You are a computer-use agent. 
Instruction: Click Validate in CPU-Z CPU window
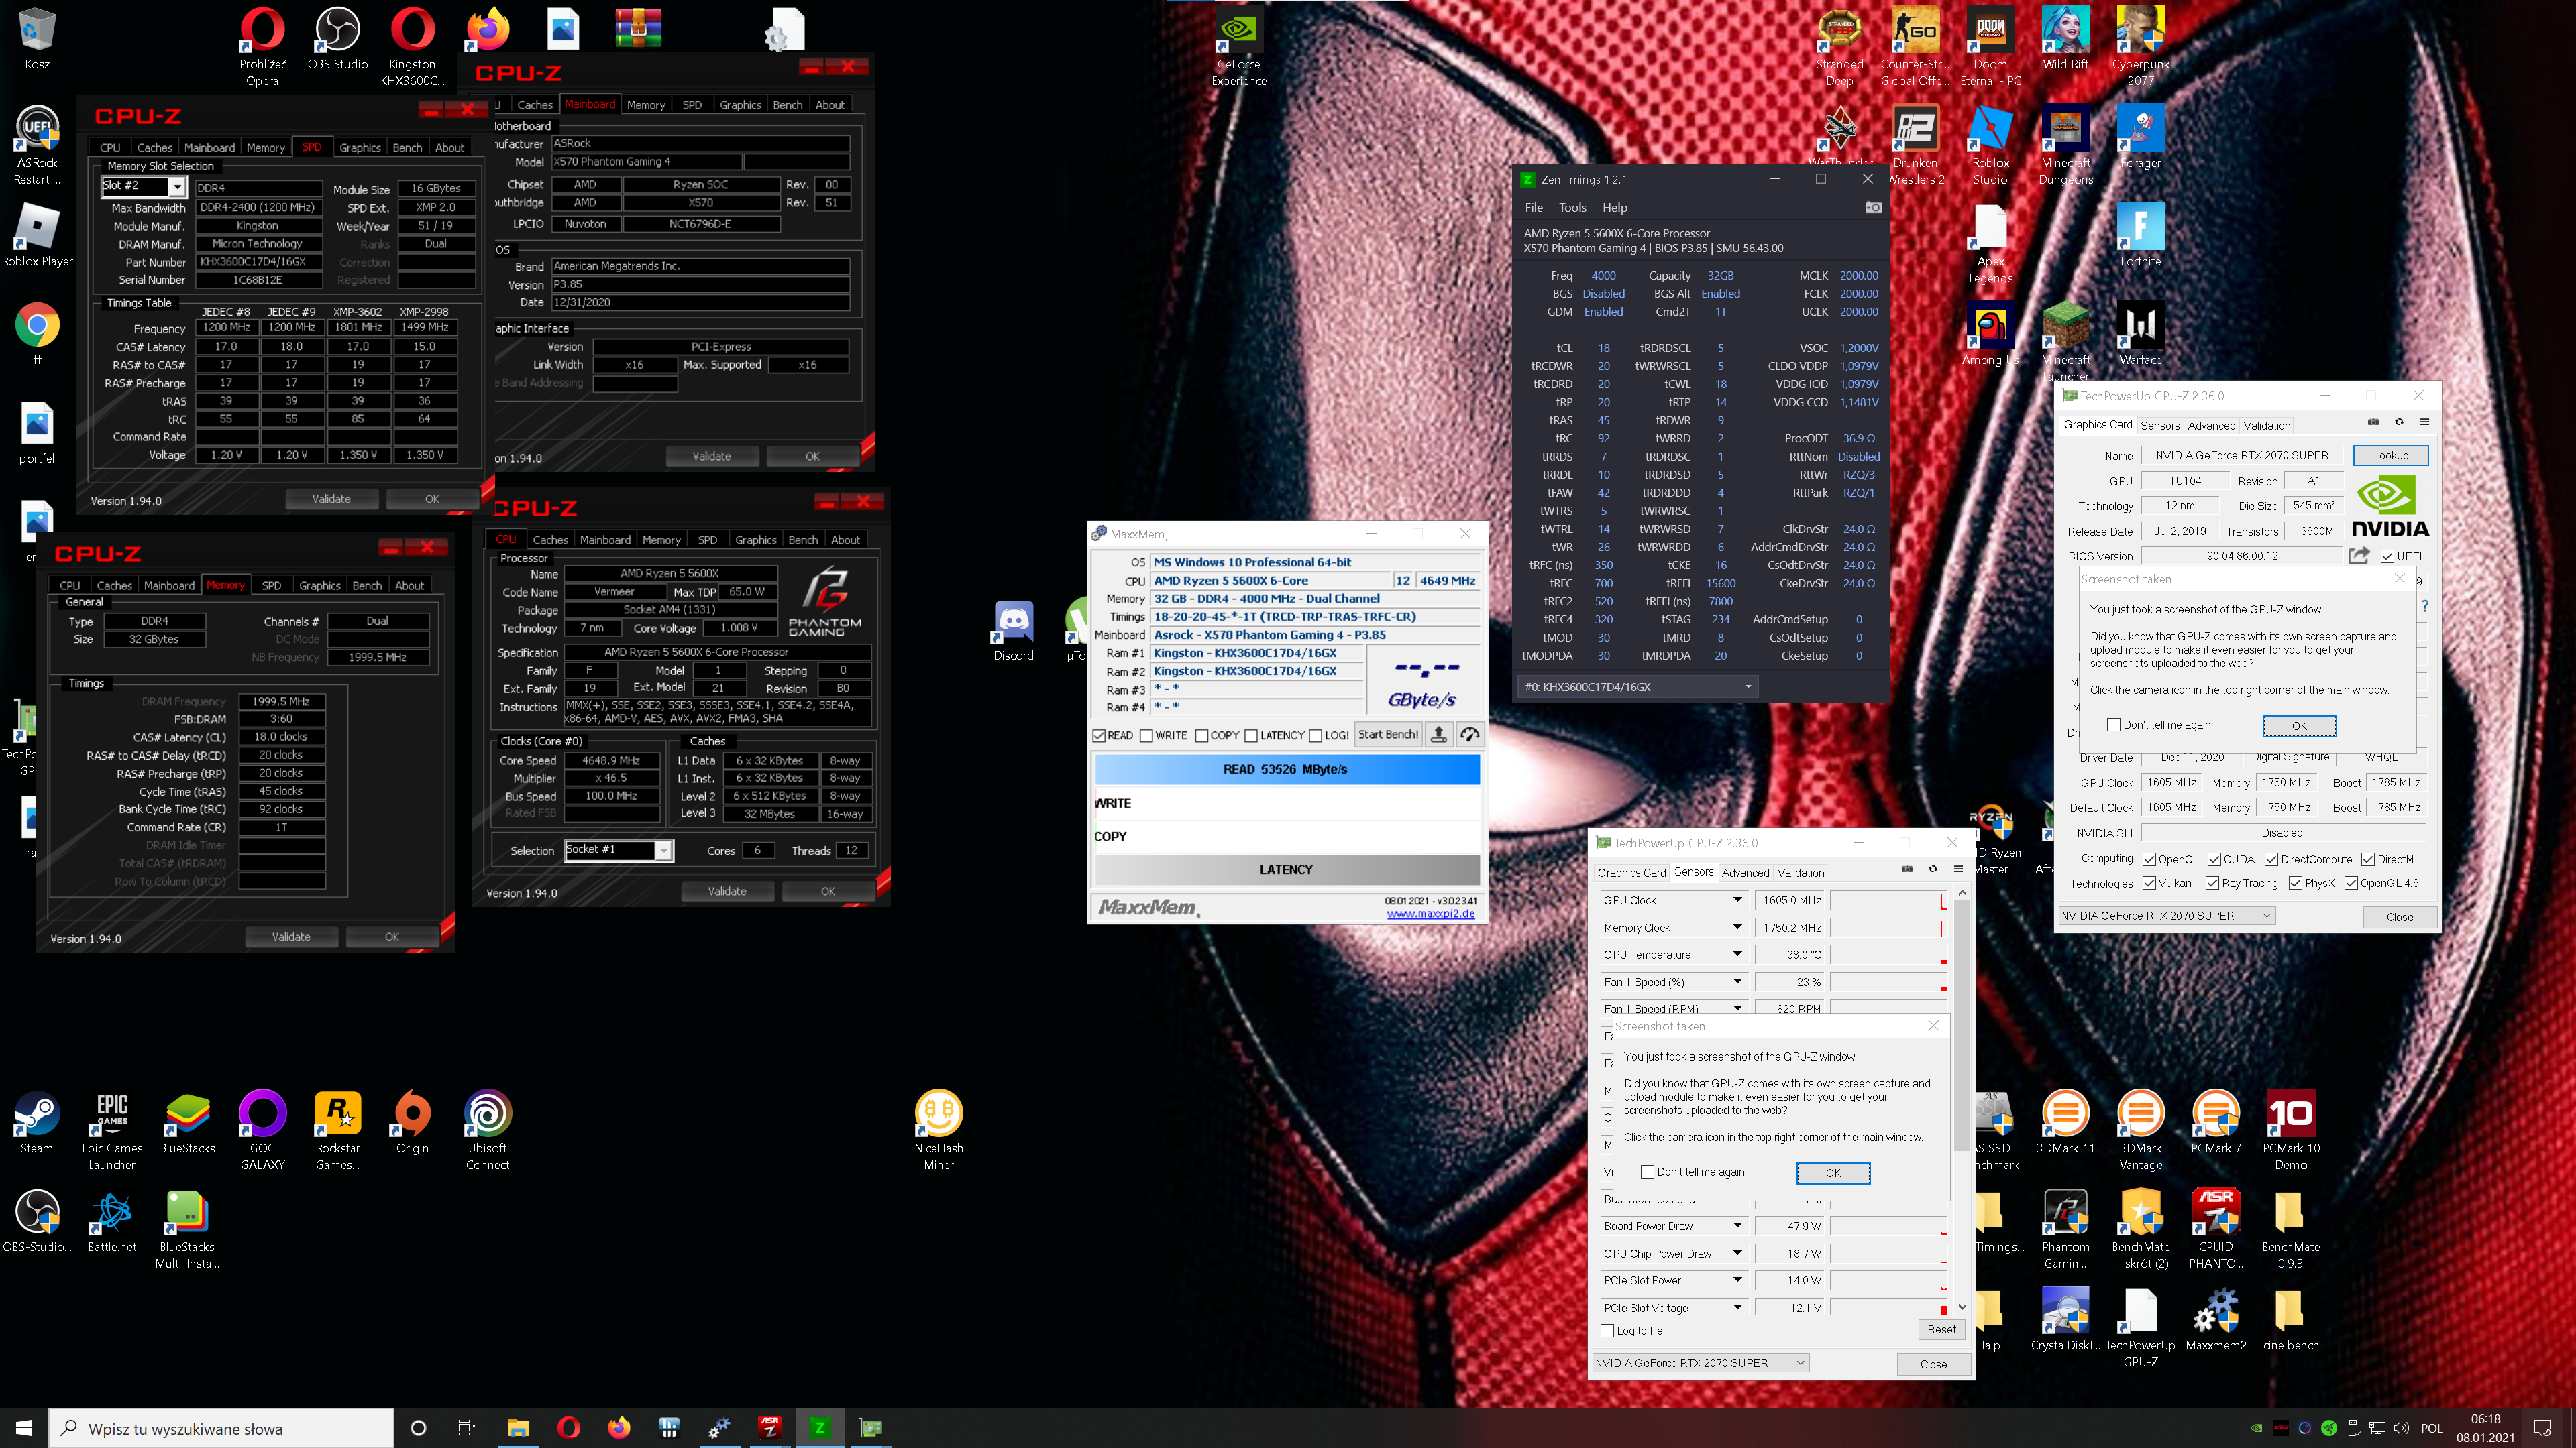[x=727, y=890]
